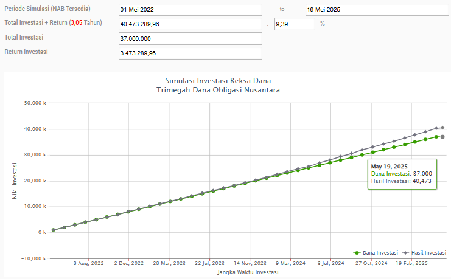Click the y-axis label 10,000 k
Viewport: 451px width, 279px height.
pos(35,206)
